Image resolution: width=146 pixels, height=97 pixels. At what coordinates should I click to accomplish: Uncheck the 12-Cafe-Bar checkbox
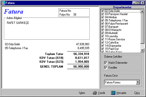(102, 42)
